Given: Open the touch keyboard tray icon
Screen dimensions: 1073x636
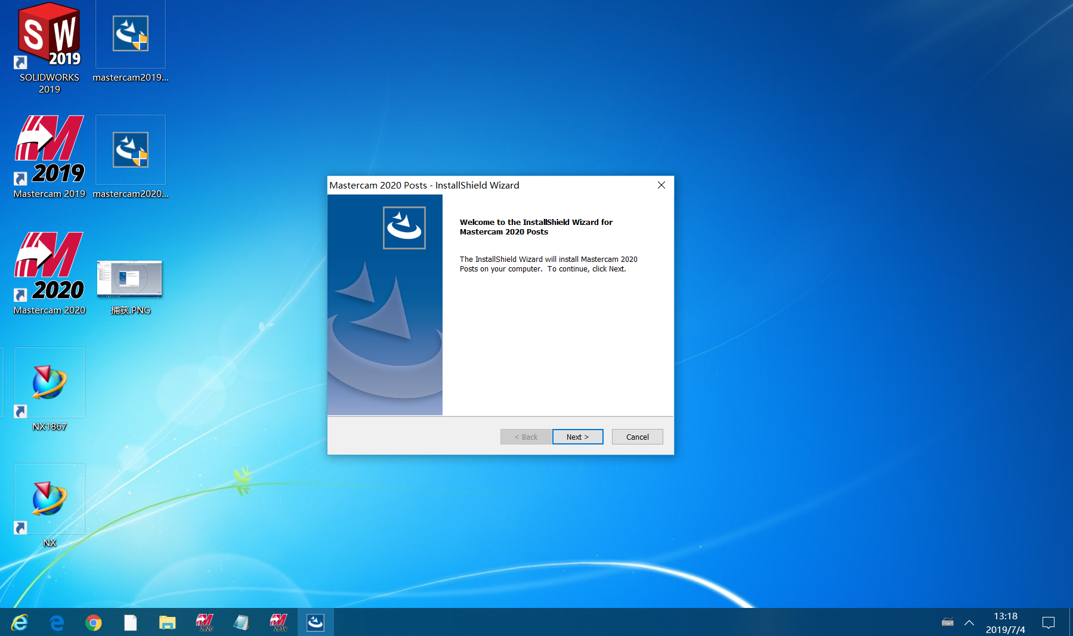Looking at the screenshot, I should click(x=947, y=623).
